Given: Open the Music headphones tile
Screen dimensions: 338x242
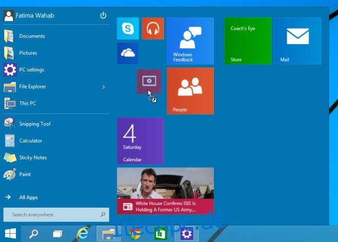Looking at the screenshot, I should click(x=153, y=28).
